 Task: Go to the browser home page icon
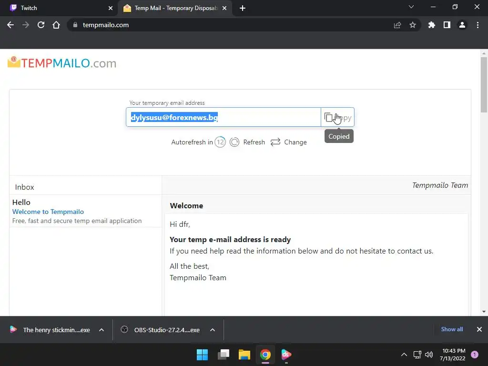(x=56, y=25)
